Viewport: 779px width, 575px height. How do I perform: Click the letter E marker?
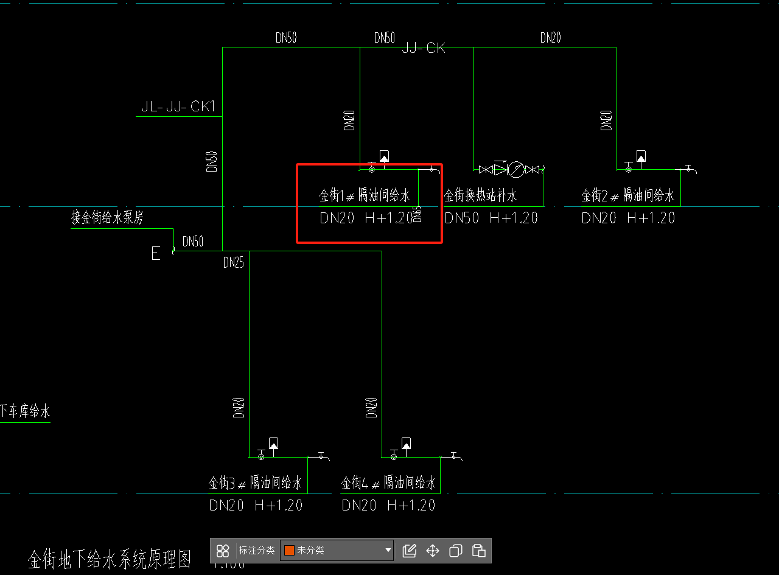156,254
